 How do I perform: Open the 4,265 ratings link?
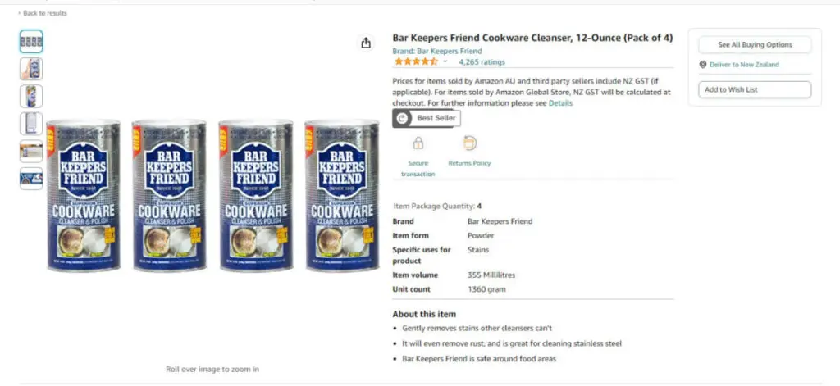point(482,62)
